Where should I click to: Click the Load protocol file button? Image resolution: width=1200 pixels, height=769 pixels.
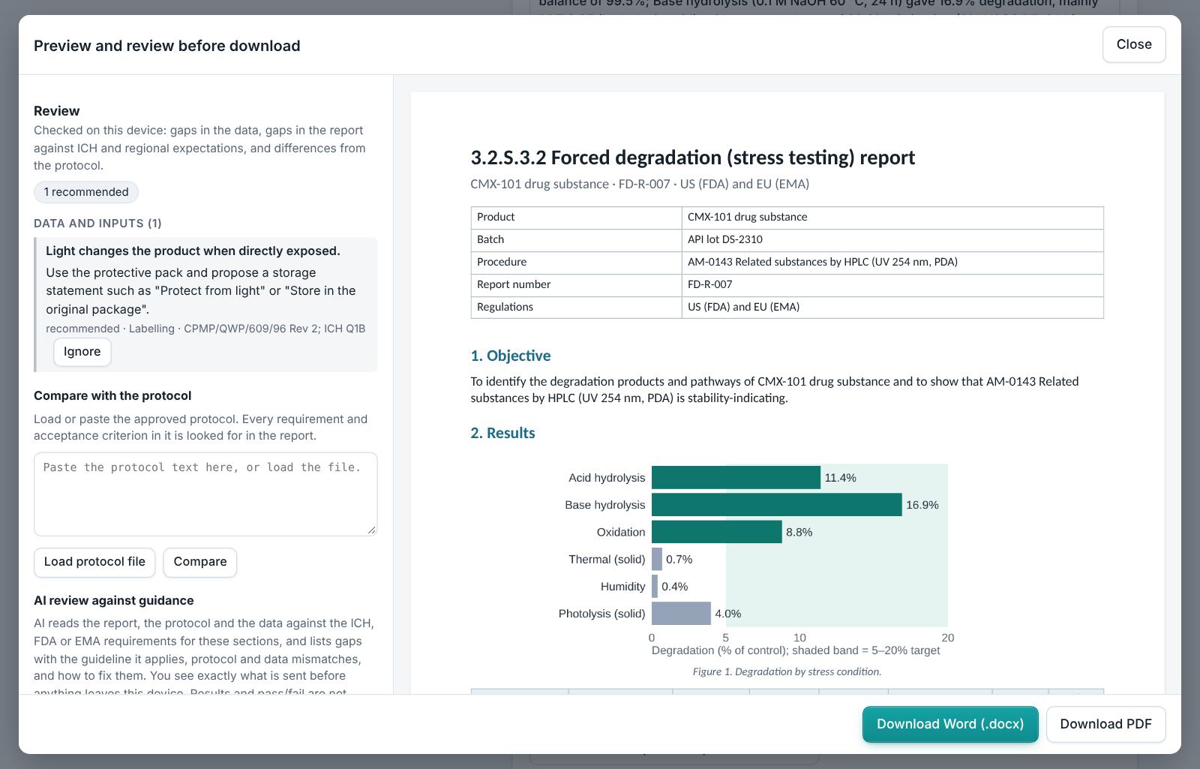(94, 562)
